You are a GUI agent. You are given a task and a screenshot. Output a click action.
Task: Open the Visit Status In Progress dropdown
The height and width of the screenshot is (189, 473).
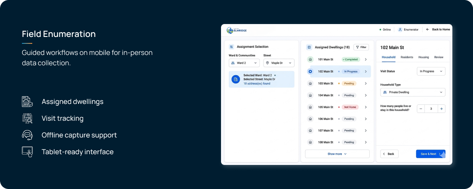(x=431, y=71)
